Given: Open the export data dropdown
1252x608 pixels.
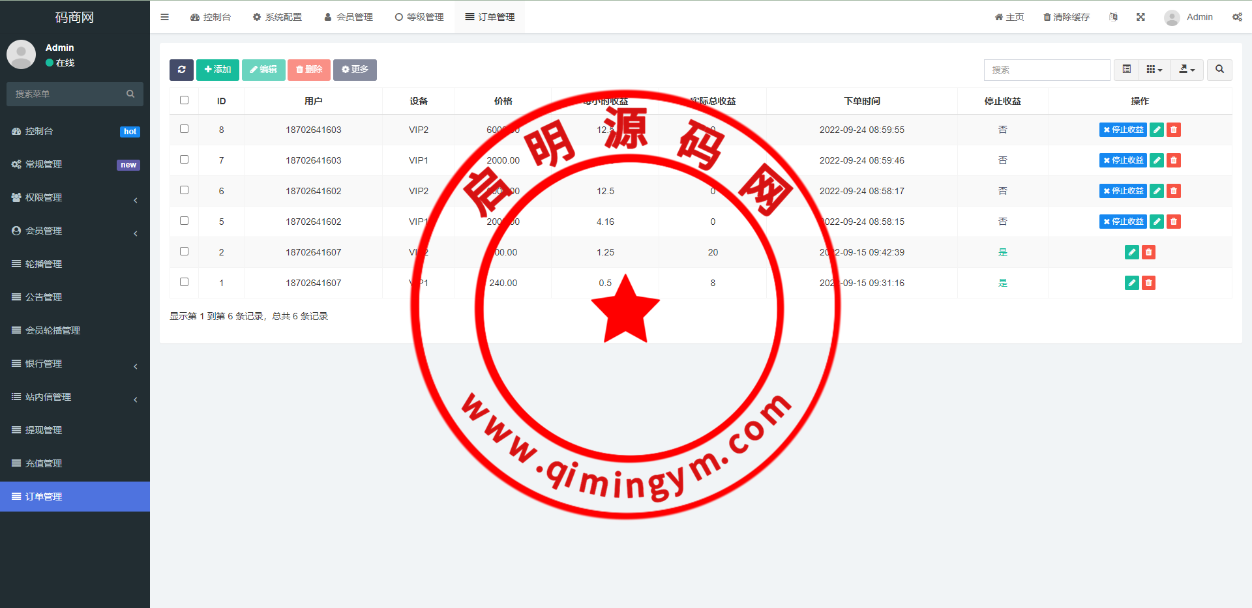Looking at the screenshot, I should 1187,70.
